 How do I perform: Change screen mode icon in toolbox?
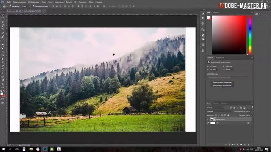tap(3, 103)
